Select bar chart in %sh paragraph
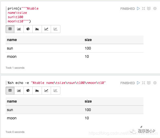The height and width of the screenshot is (138, 160). tap(19, 91)
